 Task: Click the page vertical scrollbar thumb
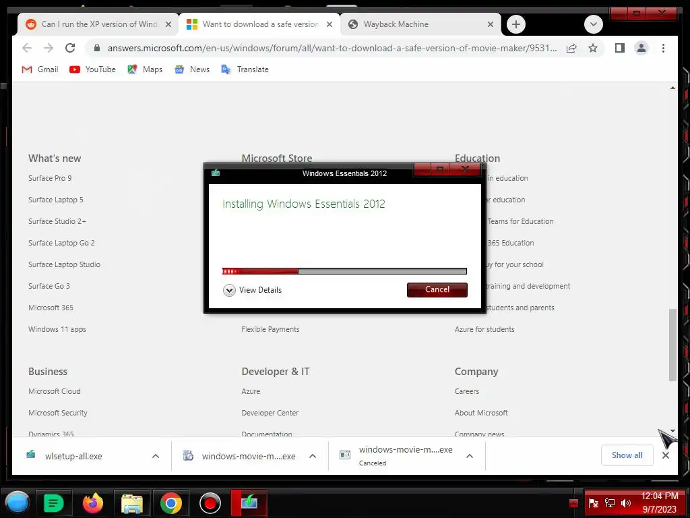coord(672,345)
